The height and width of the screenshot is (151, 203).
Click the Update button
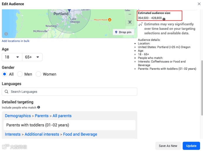[191, 146]
